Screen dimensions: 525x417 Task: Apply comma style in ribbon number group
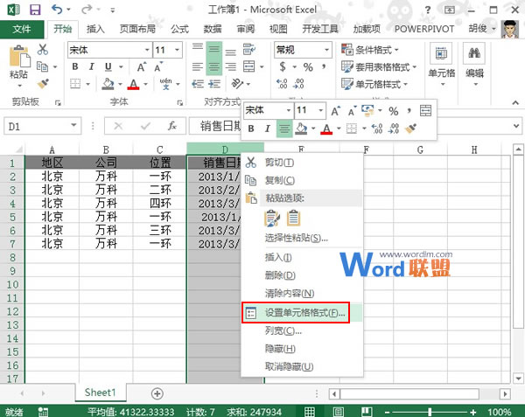click(324, 66)
